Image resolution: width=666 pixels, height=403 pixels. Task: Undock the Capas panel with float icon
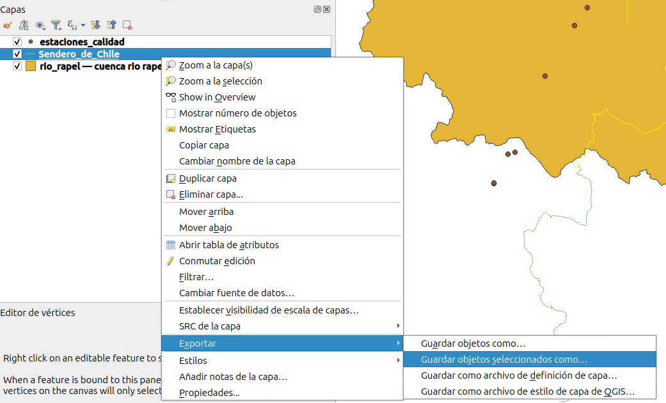[x=318, y=10]
